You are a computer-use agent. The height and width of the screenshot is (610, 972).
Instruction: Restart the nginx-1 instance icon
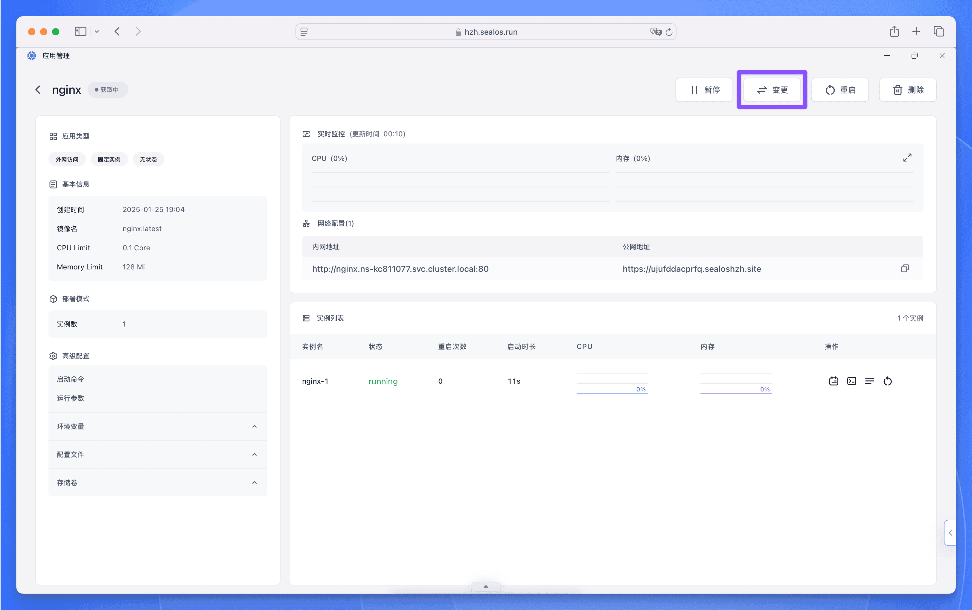(888, 381)
